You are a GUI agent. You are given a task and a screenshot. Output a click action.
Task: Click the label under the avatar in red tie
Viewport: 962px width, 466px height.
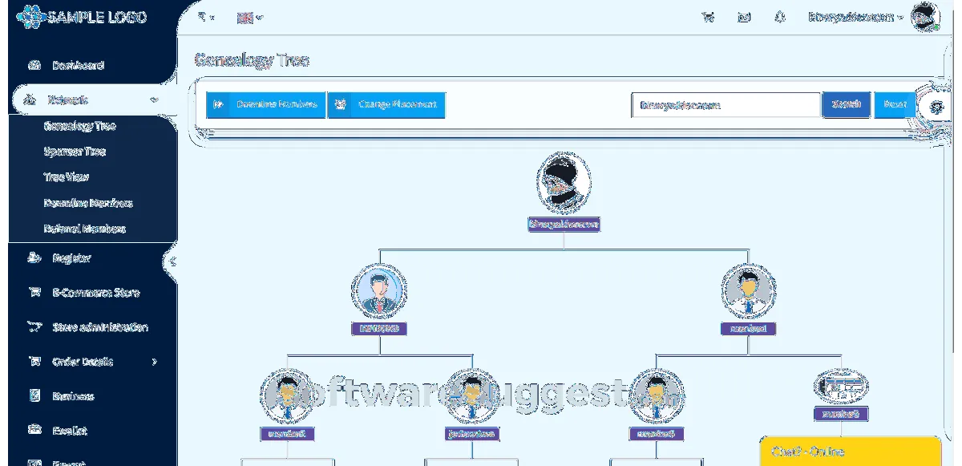click(378, 329)
